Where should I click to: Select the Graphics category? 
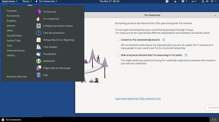click(11, 21)
